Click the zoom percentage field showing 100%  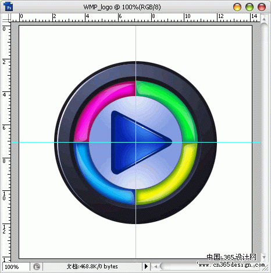click(16, 267)
